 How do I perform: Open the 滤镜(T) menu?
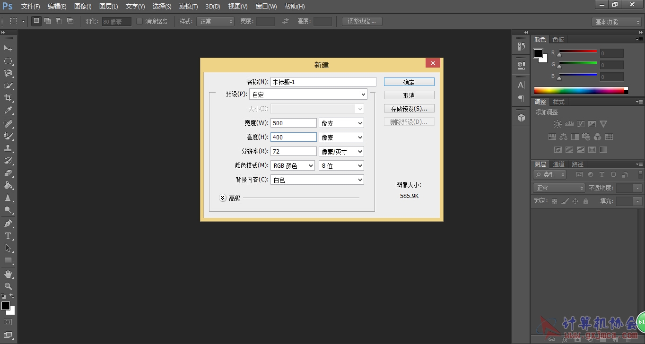[x=188, y=7]
